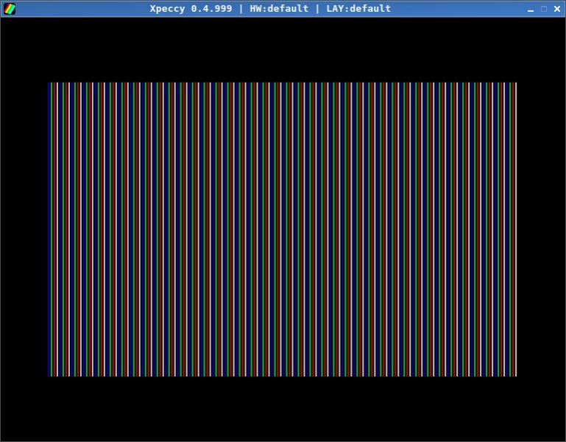Click the center of the striped emulator screen

(x=283, y=229)
